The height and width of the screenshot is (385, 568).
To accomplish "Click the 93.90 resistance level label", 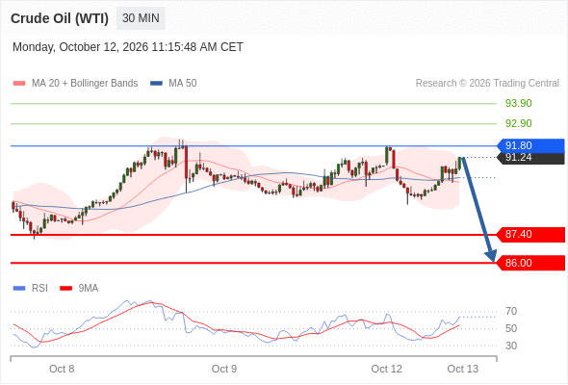I will 518,103.
